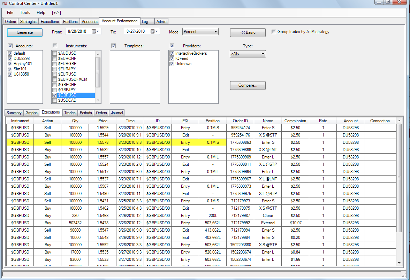Image resolution: width=410 pixels, height=280 pixels.
Task: Open the Graphs sub-tab
Action: click(x=31, y=113)
